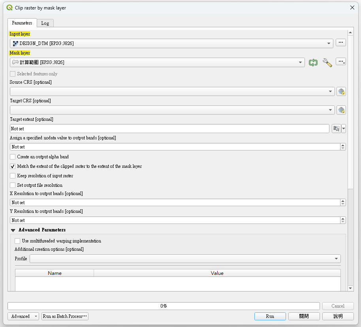Click the iterate over features green icon

pyautogui.click(x=313, y=62)
